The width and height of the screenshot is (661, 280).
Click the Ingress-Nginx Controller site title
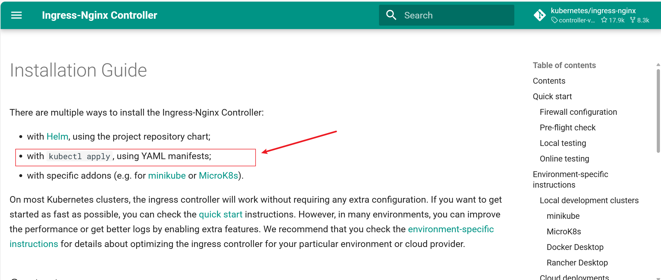(x=100, y=15)
